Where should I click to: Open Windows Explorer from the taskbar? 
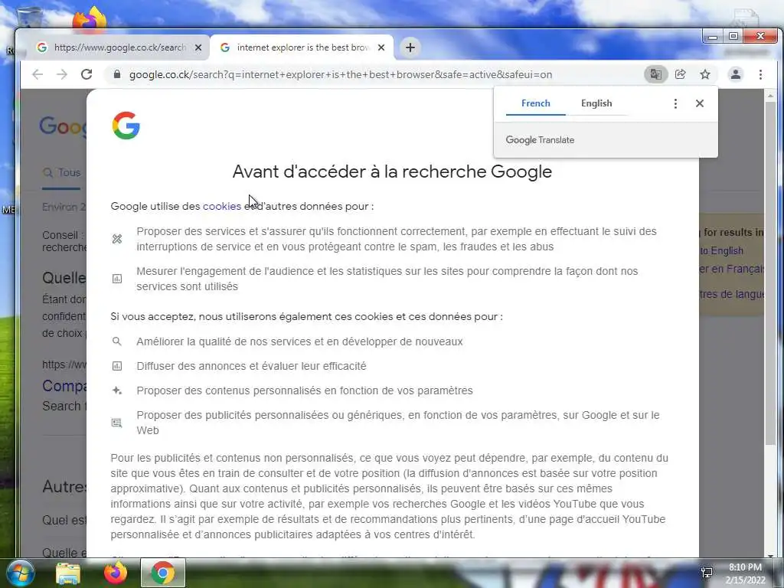(x=67, y=573)
